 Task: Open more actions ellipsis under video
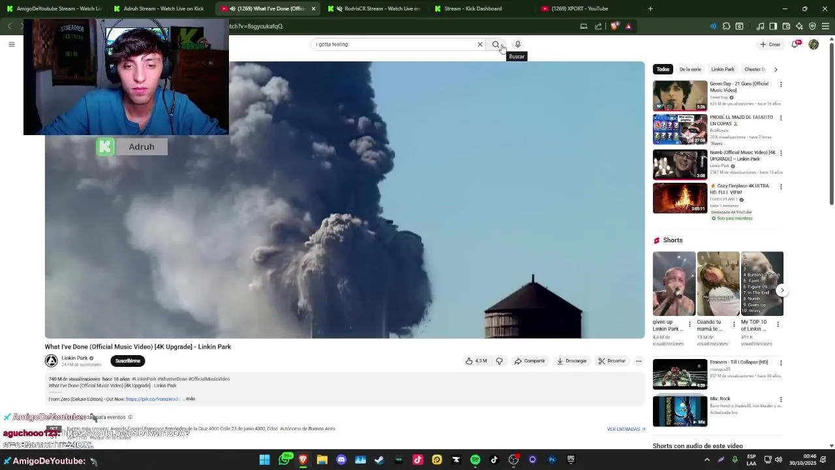pos(639,361)
